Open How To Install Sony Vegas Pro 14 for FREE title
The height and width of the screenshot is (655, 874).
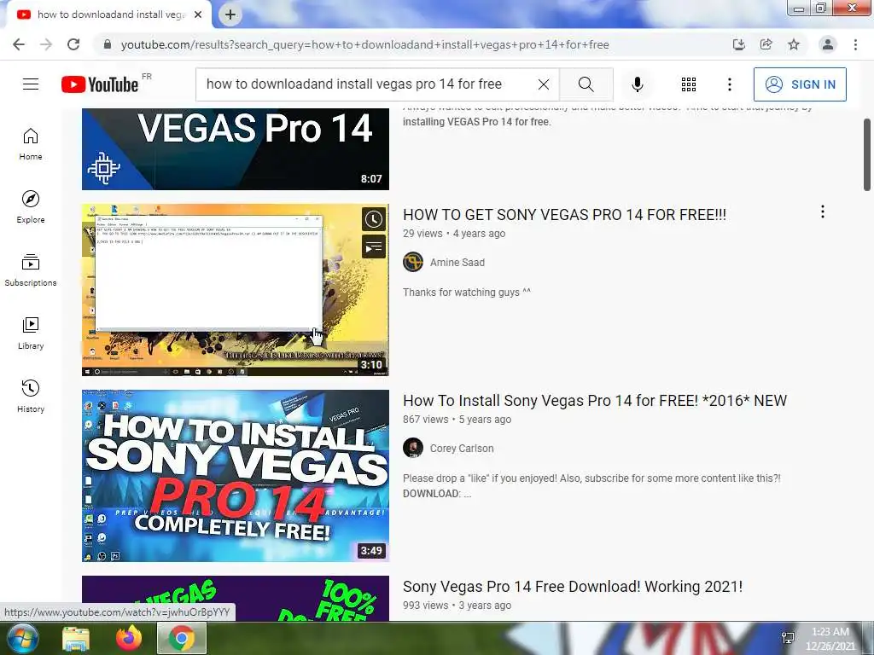pos(595,401)
